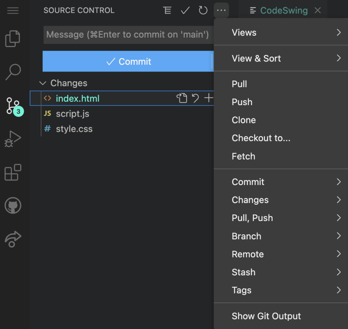This screenshot has height=329, width=348.
Task: Expand the Views submenu
Action: 281,32
